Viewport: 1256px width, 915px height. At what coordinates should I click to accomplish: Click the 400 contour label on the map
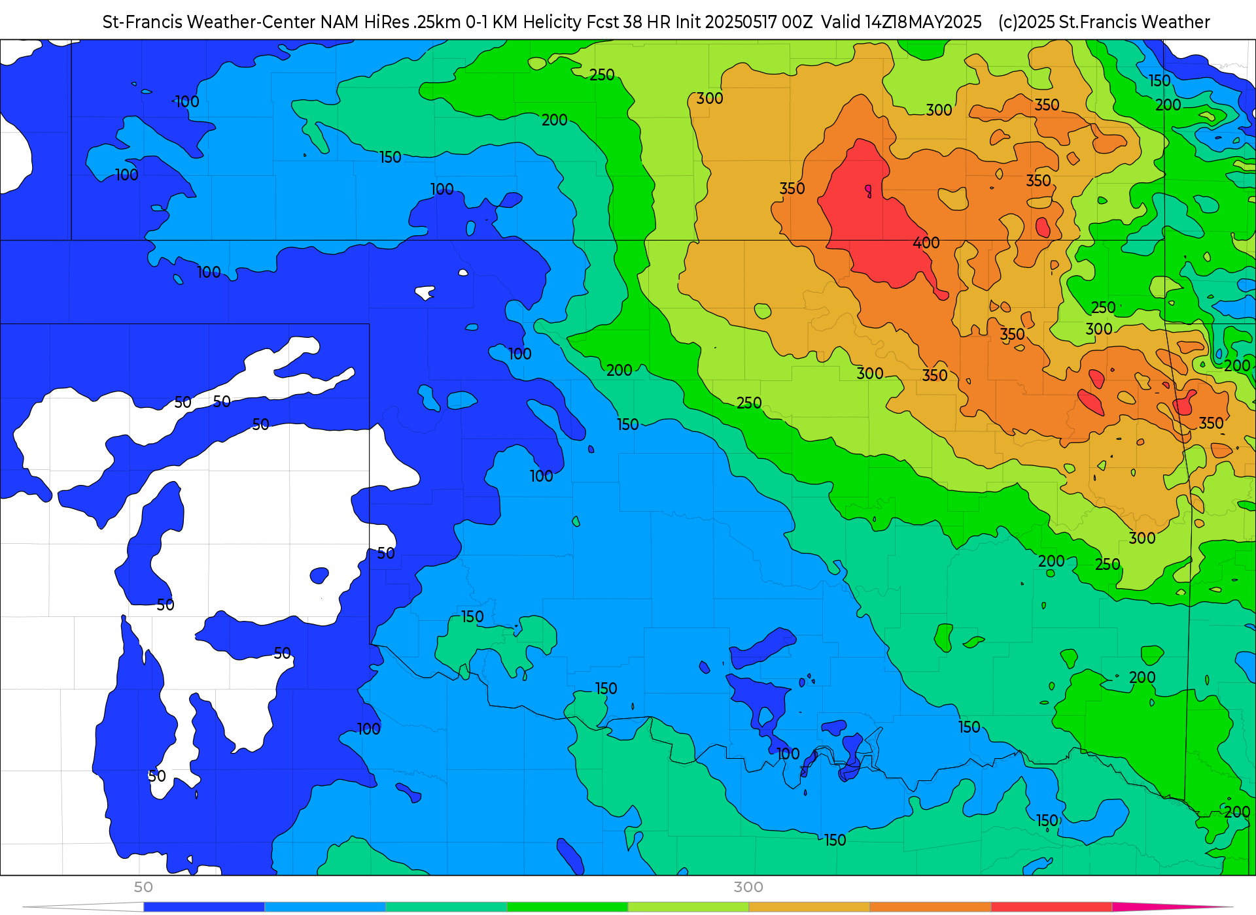(926, 242)
